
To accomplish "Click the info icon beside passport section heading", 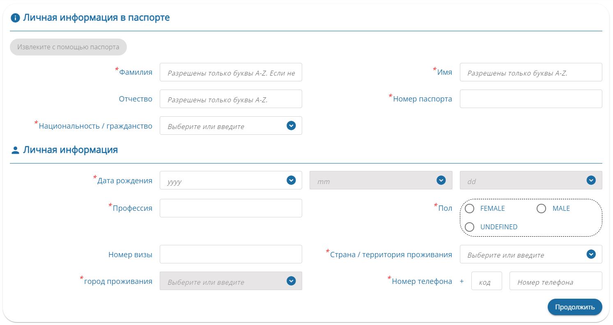I will 15,18.
